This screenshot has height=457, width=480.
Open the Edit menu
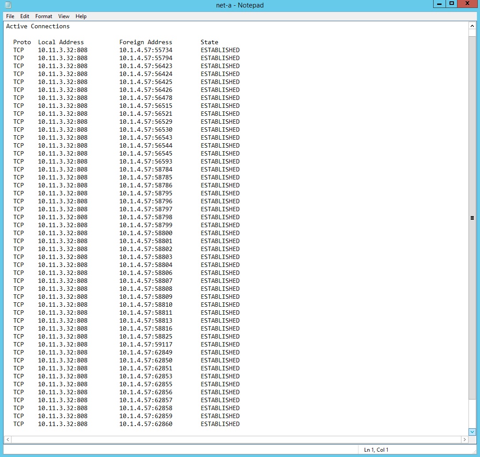tap(24, 16)
